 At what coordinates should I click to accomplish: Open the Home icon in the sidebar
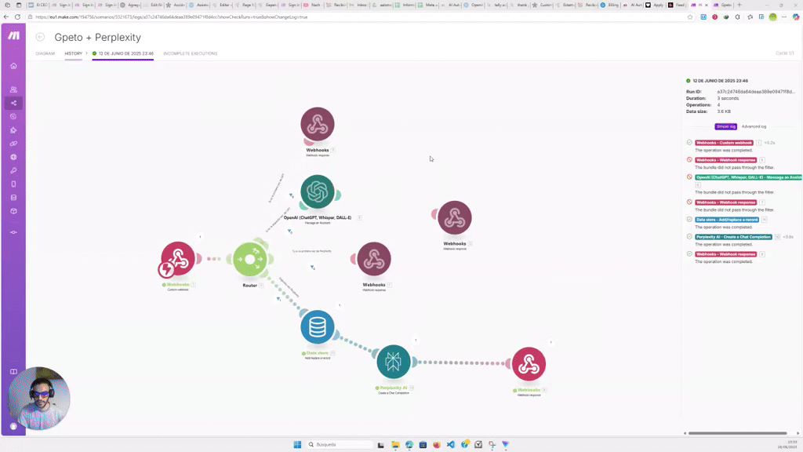click(x=14, y=66)
